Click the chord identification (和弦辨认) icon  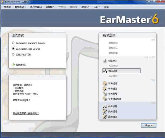(x=105, y=61)
